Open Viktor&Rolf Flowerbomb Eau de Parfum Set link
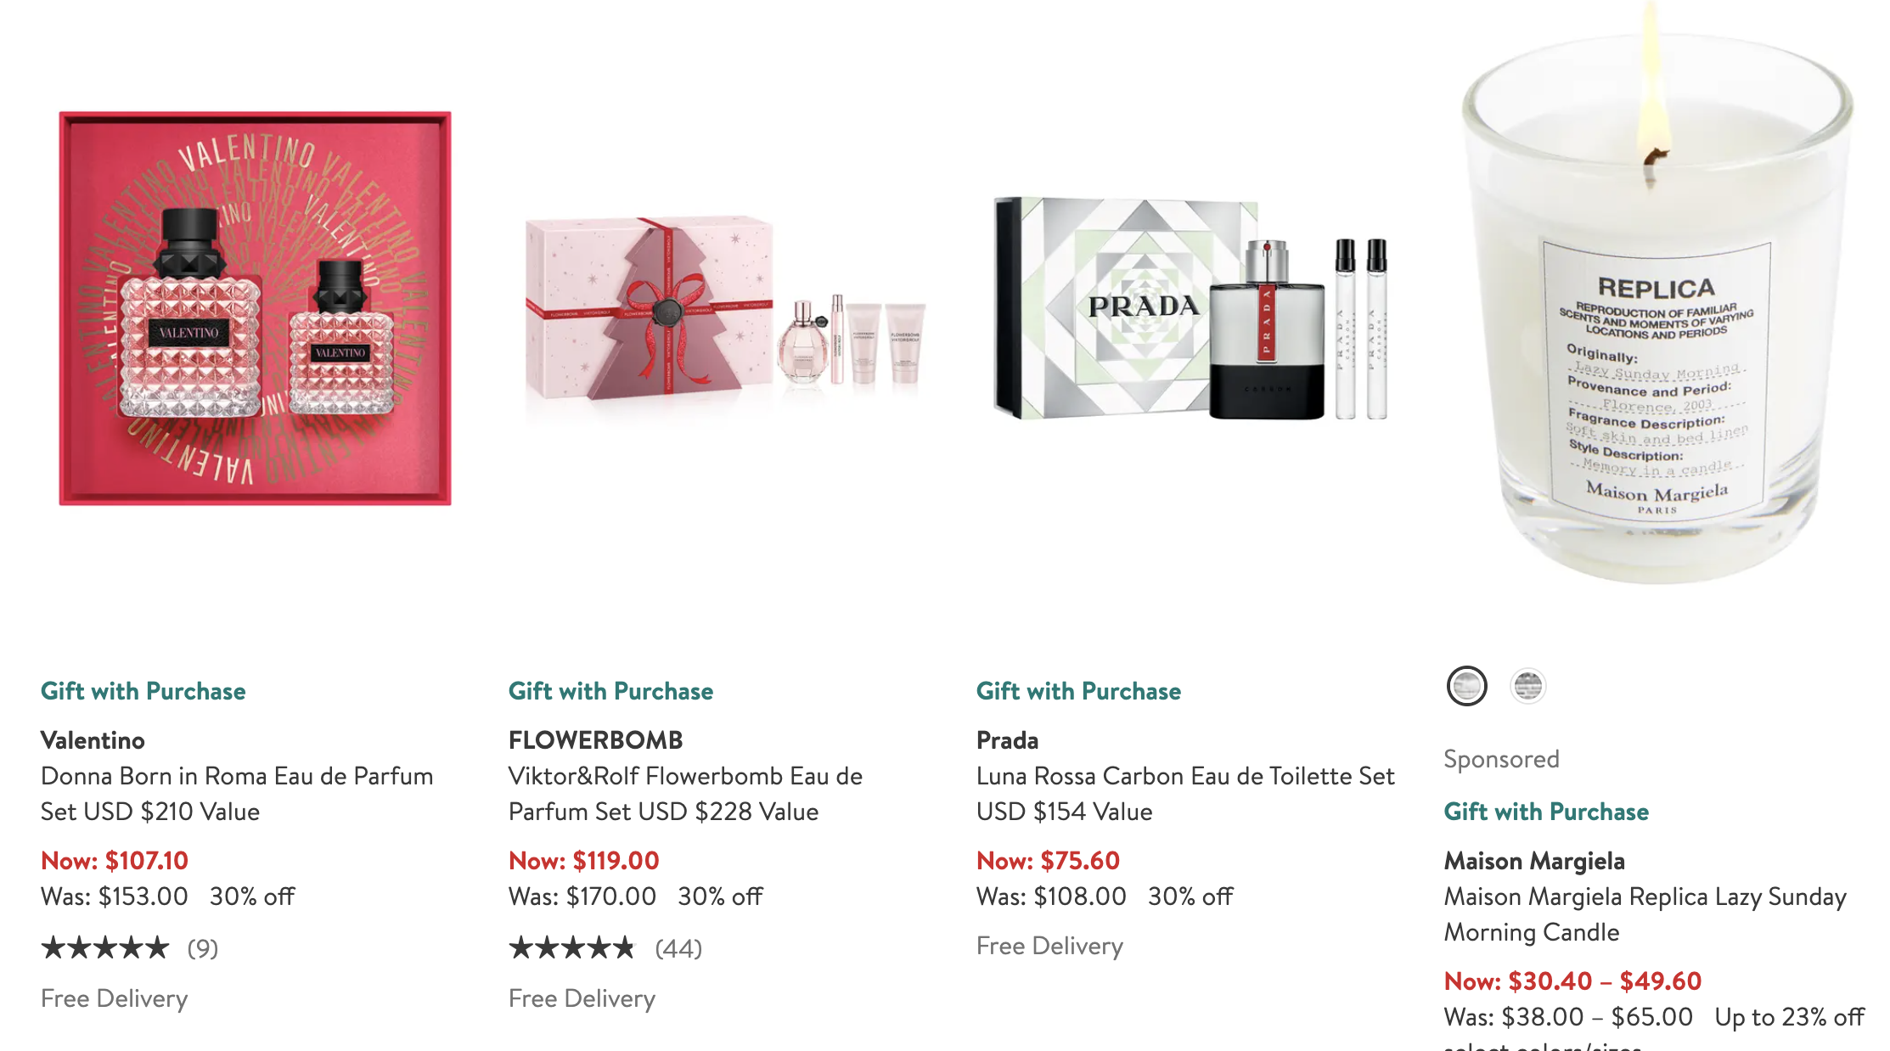The image size is (1890, 1051). click(x=685, y=794)
